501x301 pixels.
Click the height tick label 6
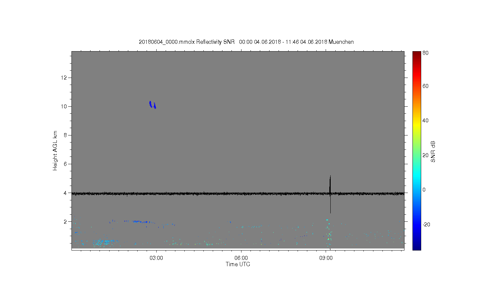click(66, 164)
